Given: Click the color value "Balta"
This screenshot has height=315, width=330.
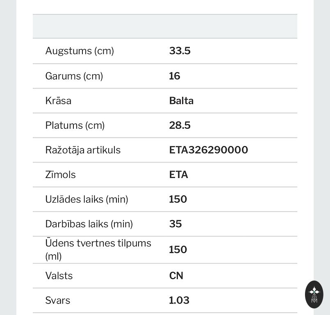Looking at the screenshot, I should point(181,100).
